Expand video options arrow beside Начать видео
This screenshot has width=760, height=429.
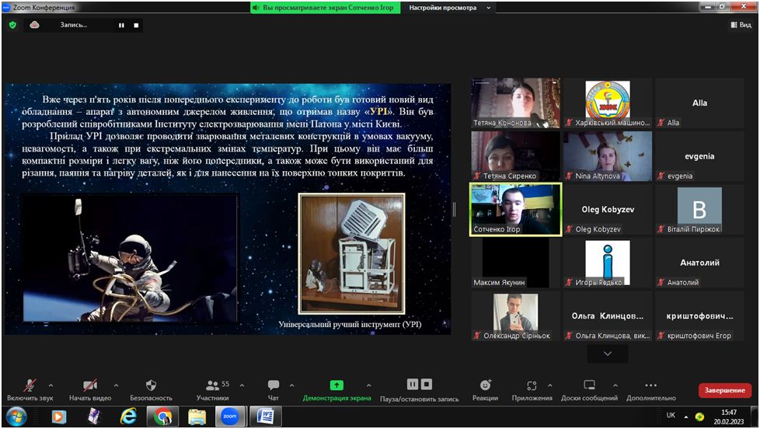[x=116, y=385]
